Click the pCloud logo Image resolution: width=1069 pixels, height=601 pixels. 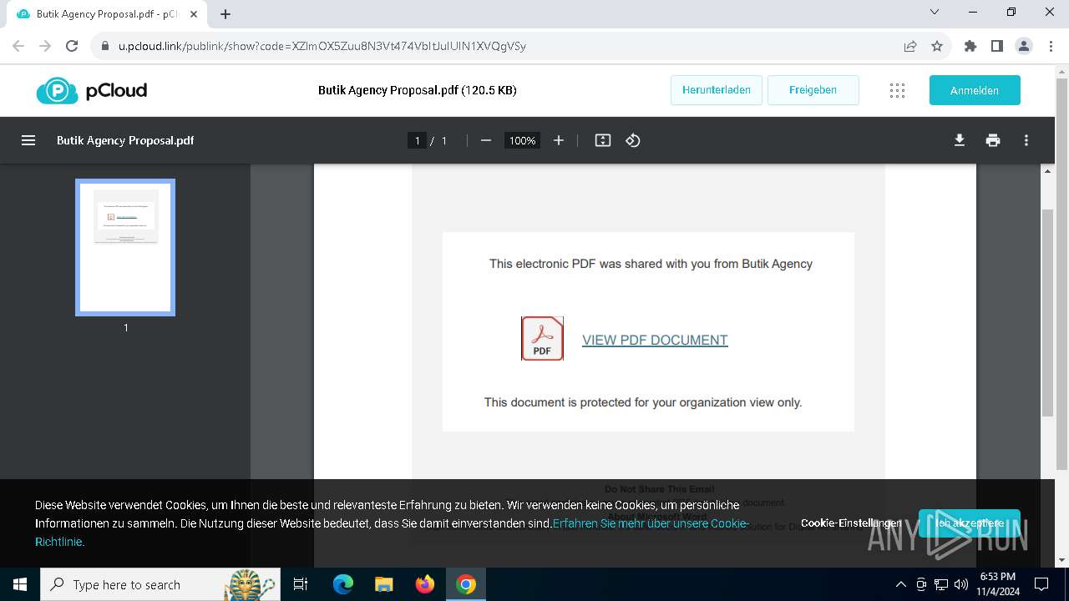coord(92,90)
